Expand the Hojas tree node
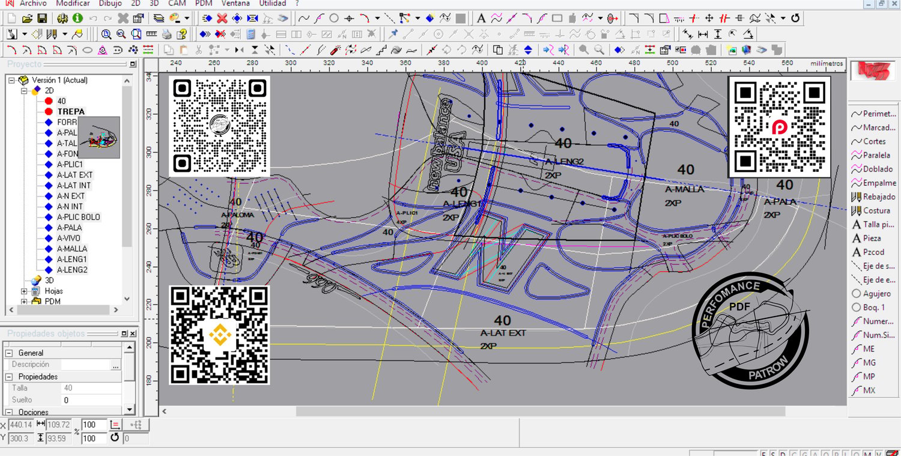The image size is (901, 456). (x=25, y=291)
